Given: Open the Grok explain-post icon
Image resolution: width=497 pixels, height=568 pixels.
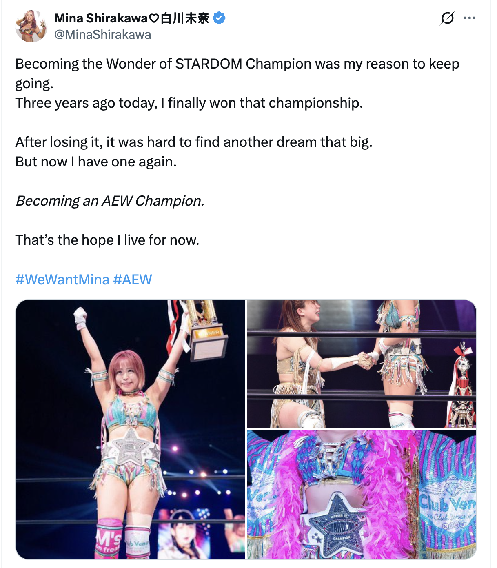Looking at the screenshot, I should (447, 18).
